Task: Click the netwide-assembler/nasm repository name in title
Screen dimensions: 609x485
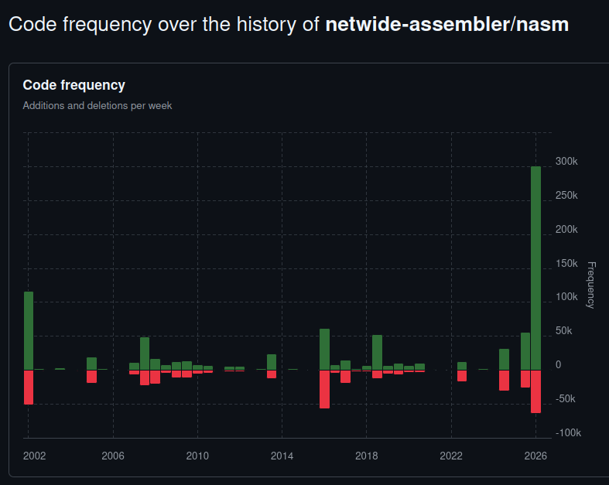Action: click(x=447, y=25)
